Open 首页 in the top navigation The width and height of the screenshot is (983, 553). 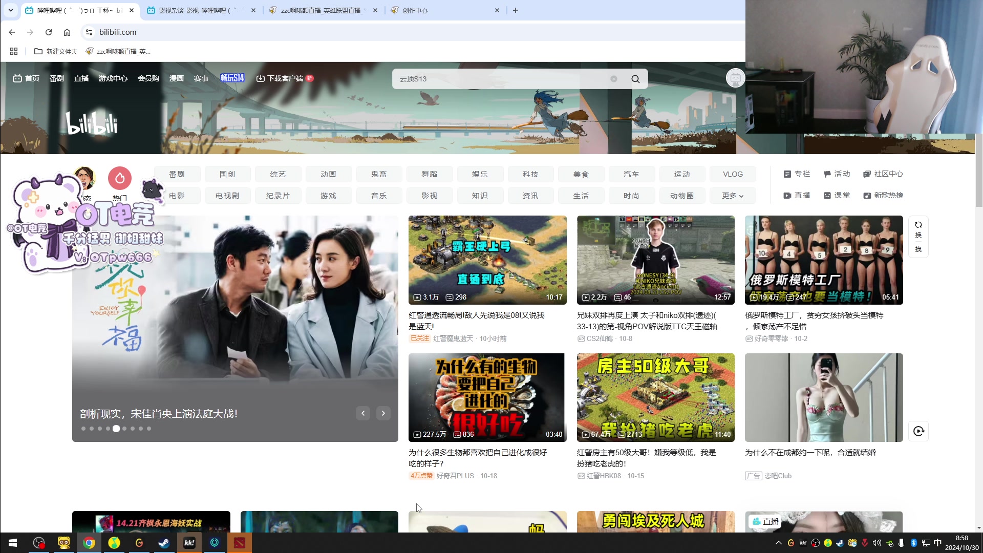tap(26, 78)
